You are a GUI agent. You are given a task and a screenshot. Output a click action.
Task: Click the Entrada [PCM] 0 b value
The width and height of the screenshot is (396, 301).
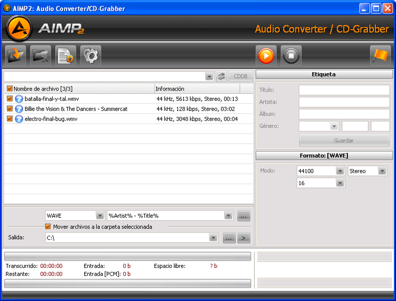127,274
